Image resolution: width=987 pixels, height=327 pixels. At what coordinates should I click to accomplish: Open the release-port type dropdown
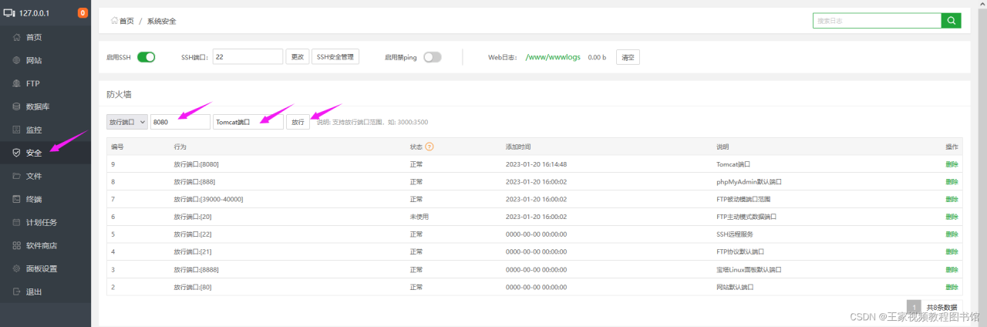point(126,122)
